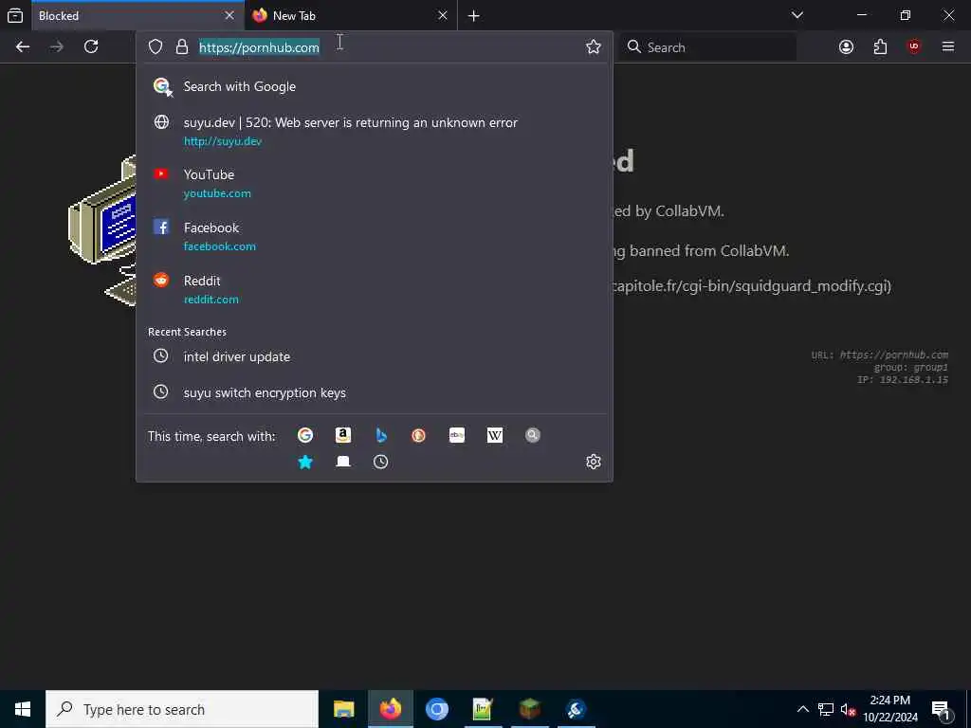The width and height of the screenshot is (971, 728).
Task: Click the Firefox Search box
Action: coord(707,47)
